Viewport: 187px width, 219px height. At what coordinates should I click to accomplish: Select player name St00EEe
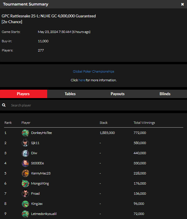[x=37, y=163]
